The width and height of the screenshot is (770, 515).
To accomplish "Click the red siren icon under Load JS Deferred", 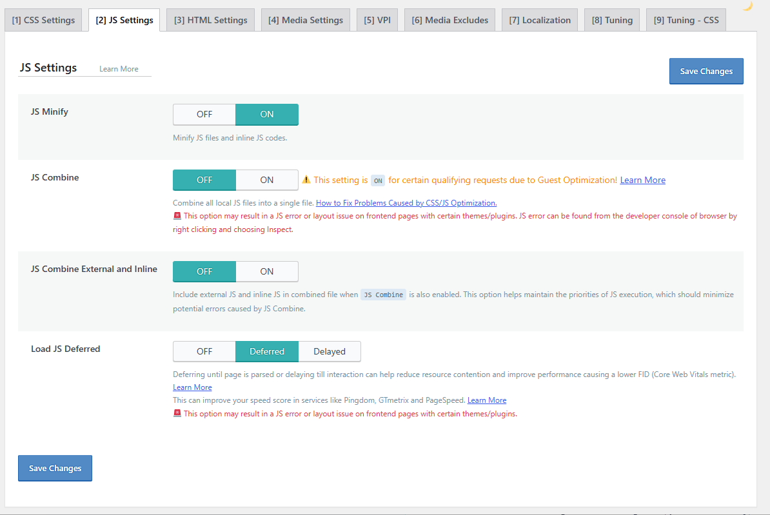I will click(177, 413).
